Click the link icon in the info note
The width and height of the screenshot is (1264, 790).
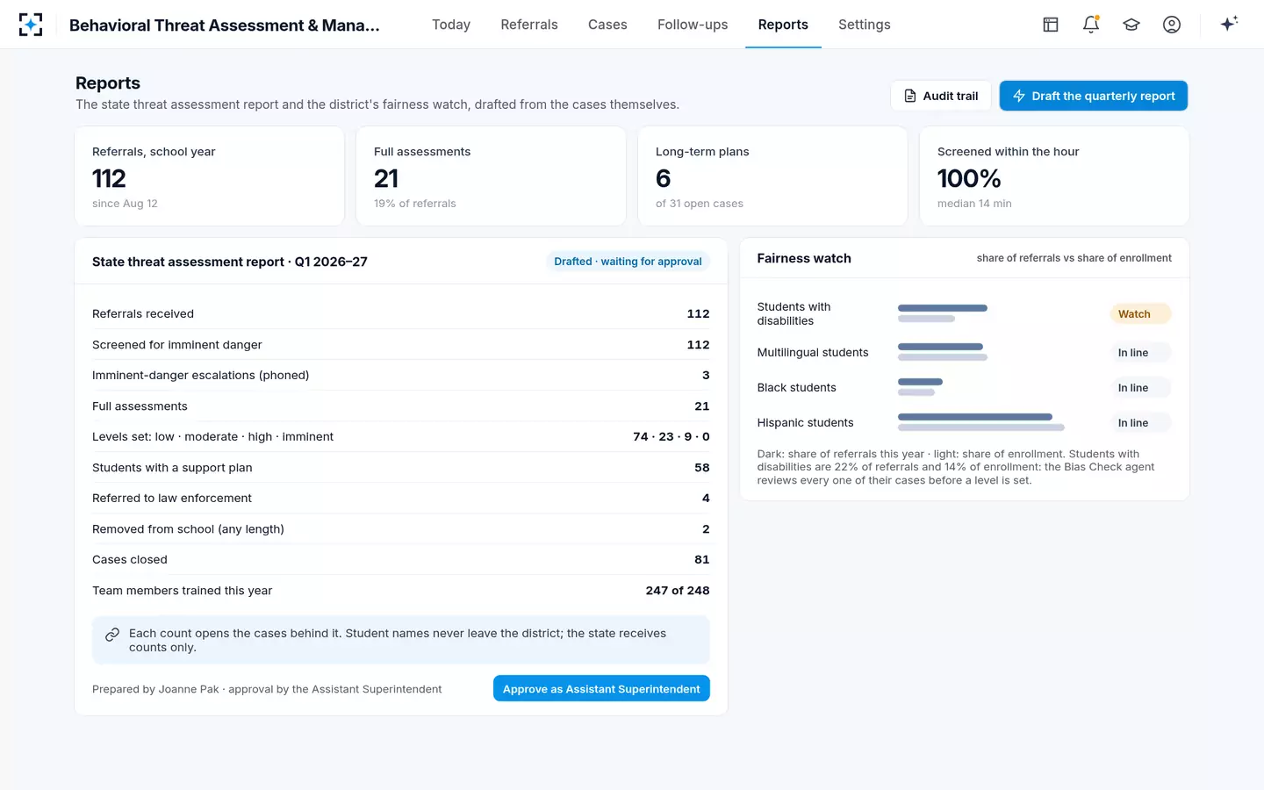point(112,635)
